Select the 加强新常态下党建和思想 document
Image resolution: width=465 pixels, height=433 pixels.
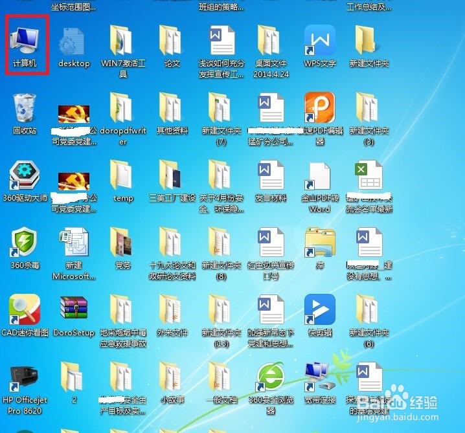tap(271, 309)
